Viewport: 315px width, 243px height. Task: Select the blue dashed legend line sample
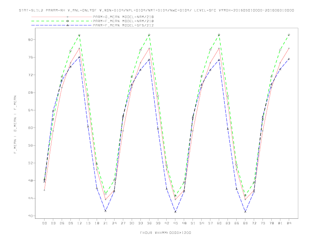[62, 25]
